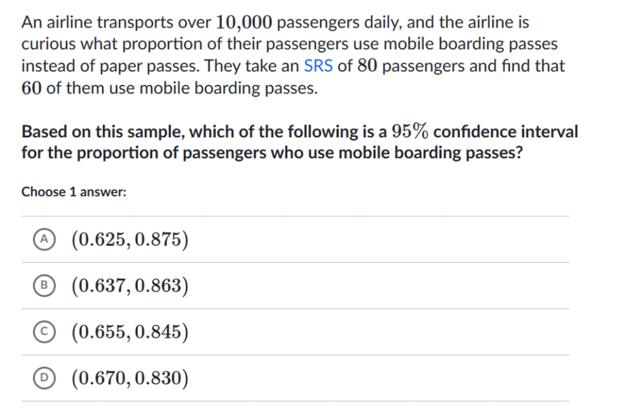Select radio button B
Screen dimensions: 626x416
pos(44,285)
